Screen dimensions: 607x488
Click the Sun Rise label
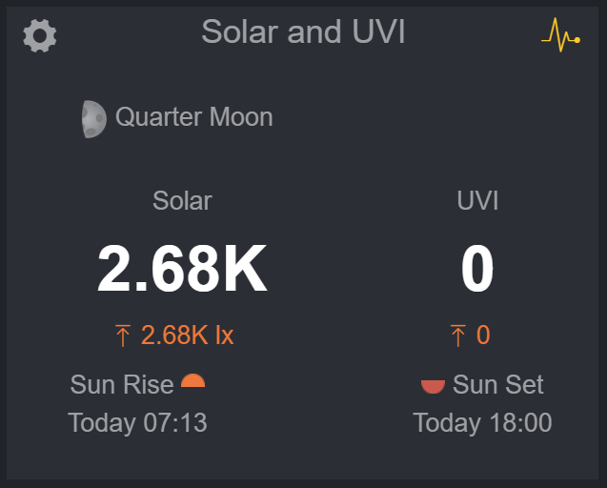click(122, 385)
